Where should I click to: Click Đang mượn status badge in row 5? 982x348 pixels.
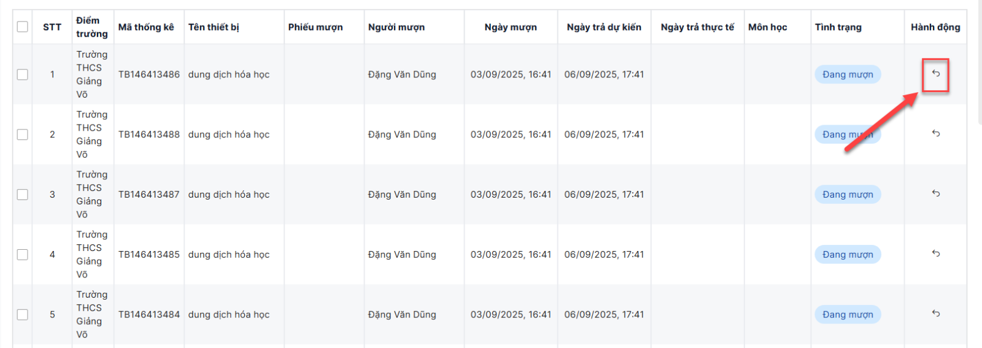pyautogui.click(x=848, y=315)
